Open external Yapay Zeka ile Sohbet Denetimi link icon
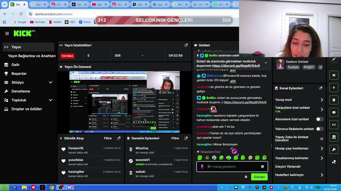This screenshot has height=191, width=341. tap(322, 139)
